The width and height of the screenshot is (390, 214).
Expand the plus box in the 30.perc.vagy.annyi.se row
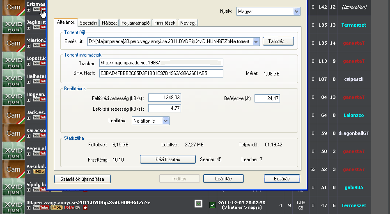[x=29, y=208]
